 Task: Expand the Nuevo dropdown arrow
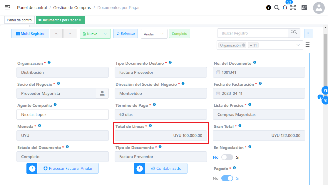(x=105, y=34)
